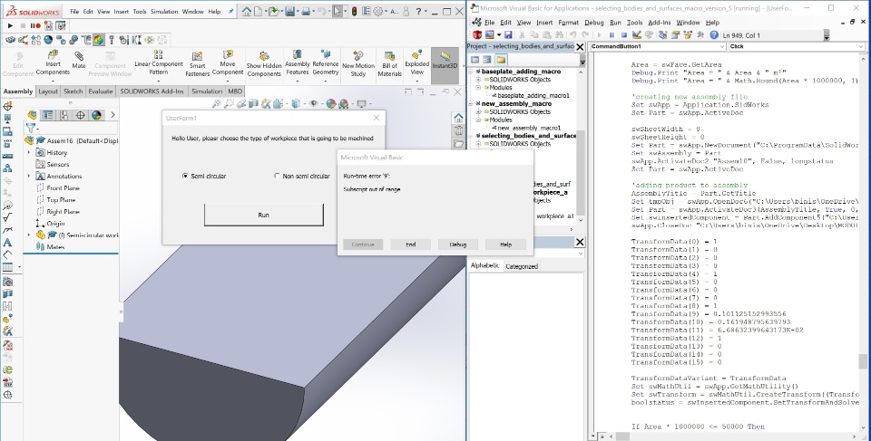Click the VBA code window vertical scrollbar thumb
The width and height of the screenshot is (871, 441).
coord(863,361)
